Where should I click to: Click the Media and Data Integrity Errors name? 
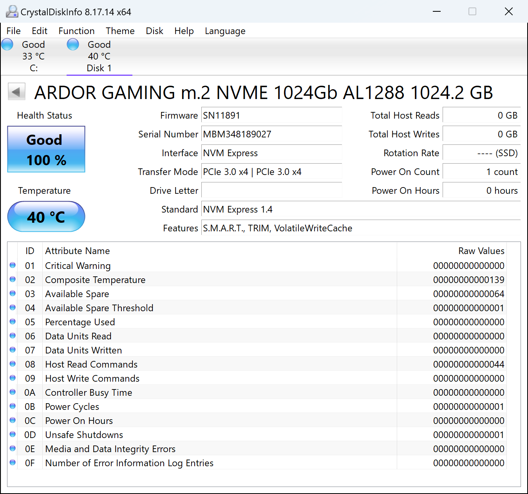(110, 449)
